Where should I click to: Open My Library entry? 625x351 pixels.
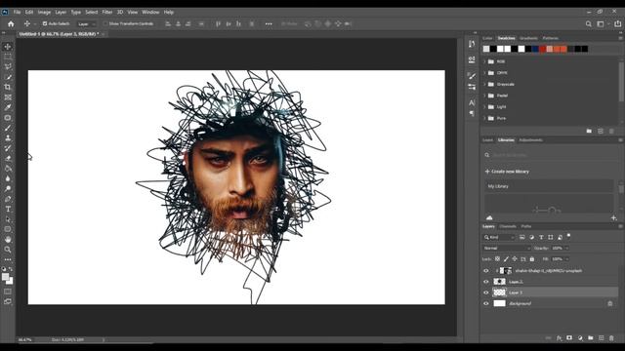coord(549,186)
